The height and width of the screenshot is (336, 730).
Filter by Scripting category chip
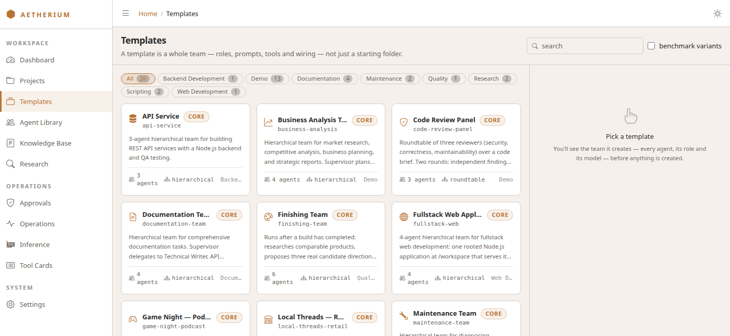point(145,92)
